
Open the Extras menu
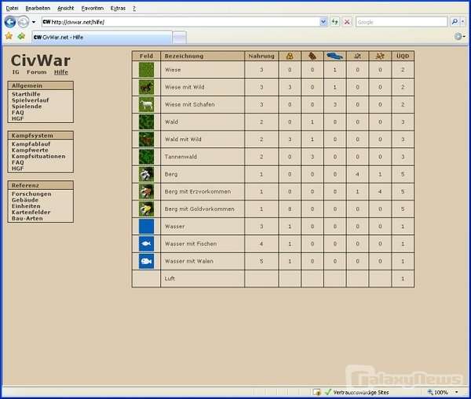118,8
